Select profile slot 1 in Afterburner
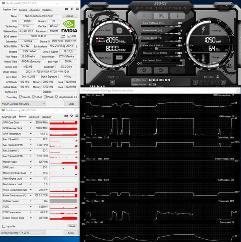The image size is (241, 242). [x=196, y=82]
